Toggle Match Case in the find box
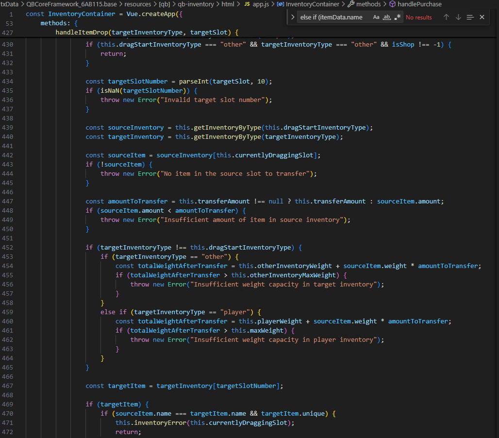The height and width of the screenshot is (438, 499). coord(376,17)
